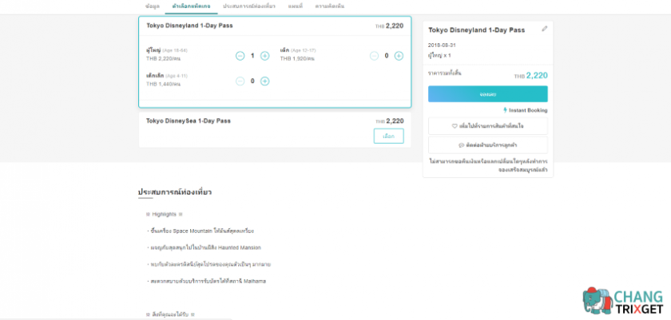Add to wishlist with the heart button
Image resolution: width=671 pixels, height=320 pixels.
[x=488, y=126]
